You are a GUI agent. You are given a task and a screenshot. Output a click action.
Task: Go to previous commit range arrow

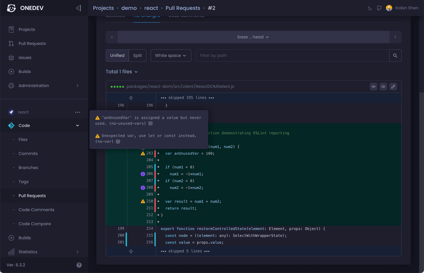click(x=112, y=37)
